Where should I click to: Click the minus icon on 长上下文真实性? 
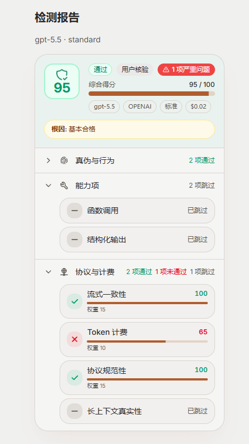pyautogui.click(x=75, y=411)
